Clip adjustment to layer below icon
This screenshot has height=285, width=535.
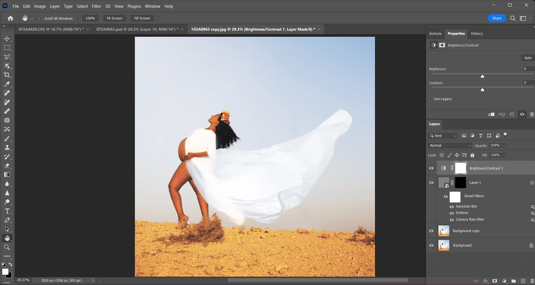point(492,114)
